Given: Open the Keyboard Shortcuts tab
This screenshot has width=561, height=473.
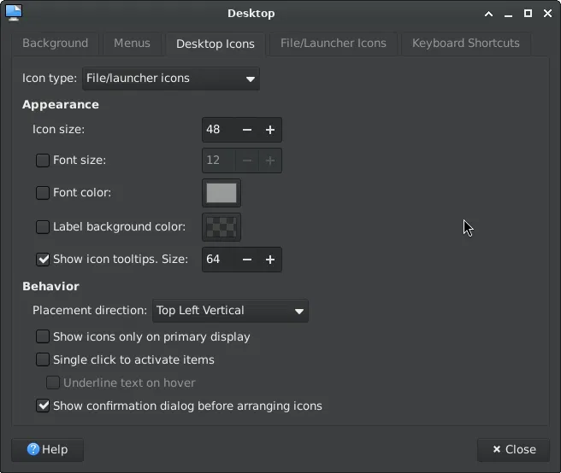Looking at the screenshot, I should 465,43.
